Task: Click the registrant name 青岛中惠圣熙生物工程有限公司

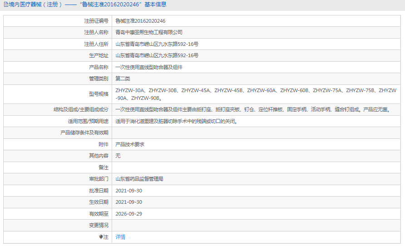Action: [x=149, y=32]
